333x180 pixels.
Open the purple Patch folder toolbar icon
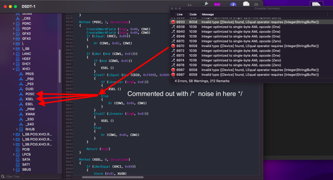coord(217,4)
